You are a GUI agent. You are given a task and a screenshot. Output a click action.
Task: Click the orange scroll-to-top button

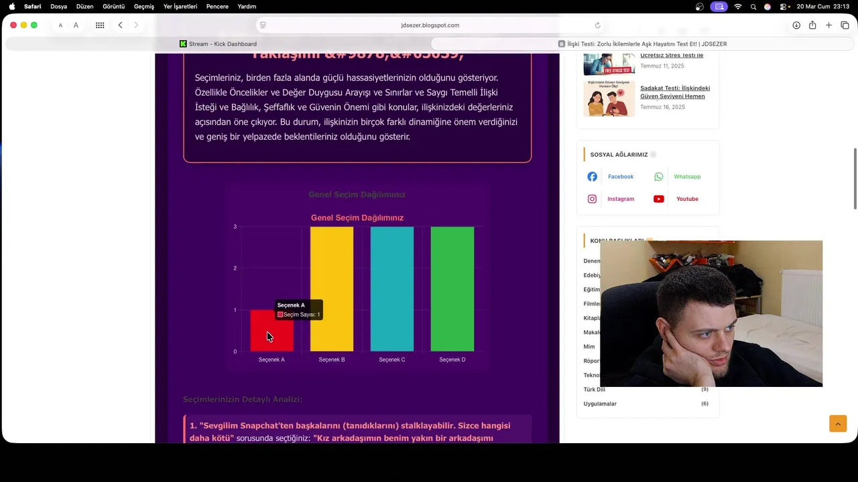pos(838,423)
